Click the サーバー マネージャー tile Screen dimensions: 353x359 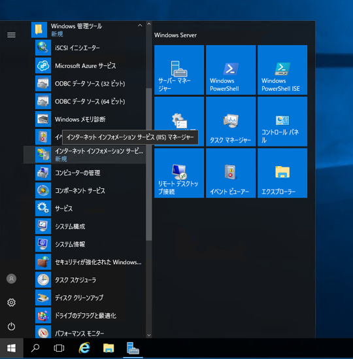(179, 70)
